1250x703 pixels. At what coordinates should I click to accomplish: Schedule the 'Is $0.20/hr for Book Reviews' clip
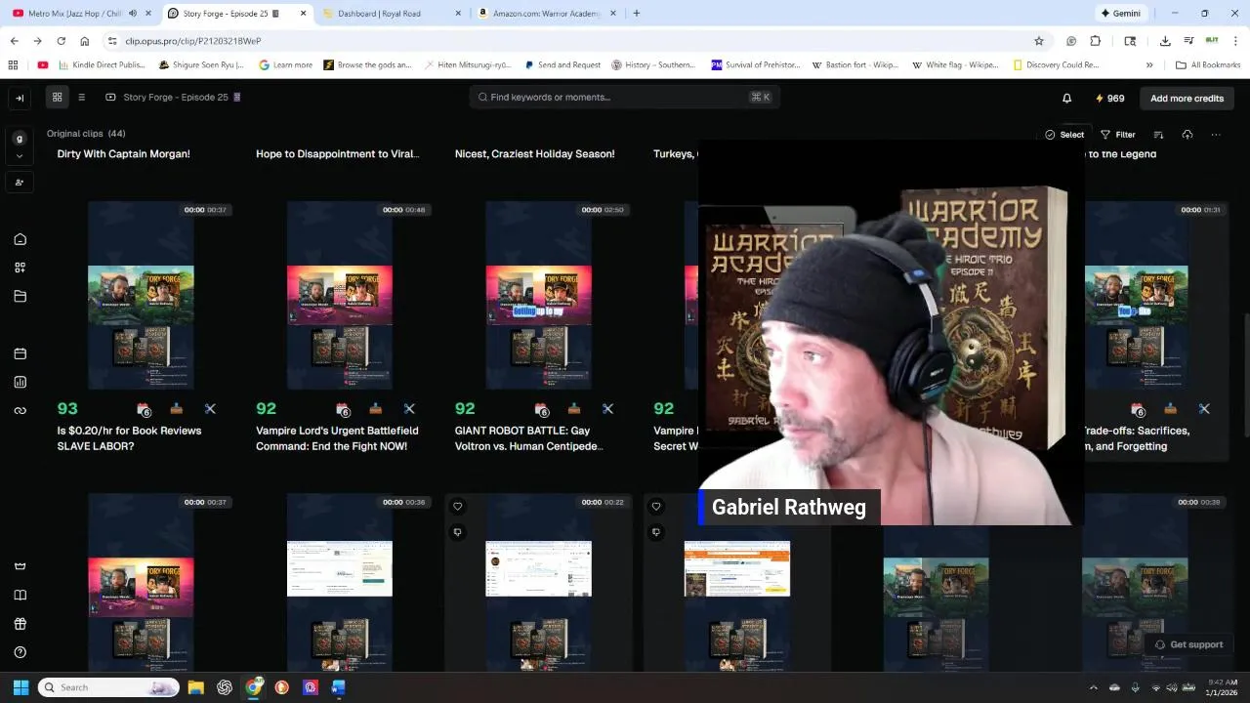(x=145, y=410)
